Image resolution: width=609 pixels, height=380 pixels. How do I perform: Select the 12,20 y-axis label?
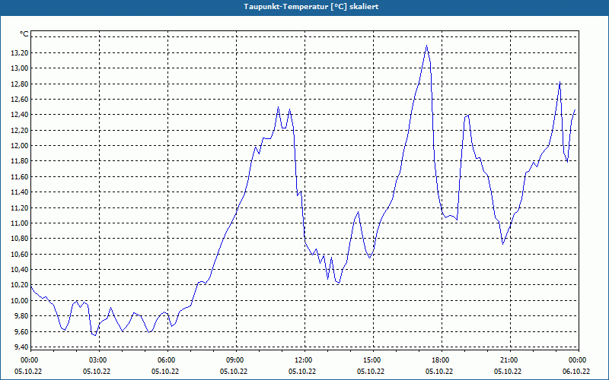click(21, 130)
